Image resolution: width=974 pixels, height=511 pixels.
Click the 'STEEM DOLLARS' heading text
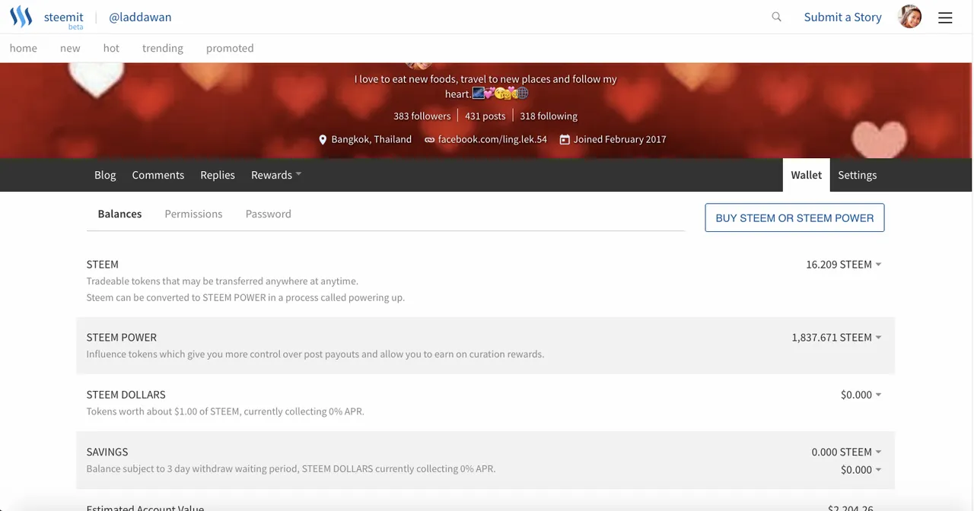(126, 395)
